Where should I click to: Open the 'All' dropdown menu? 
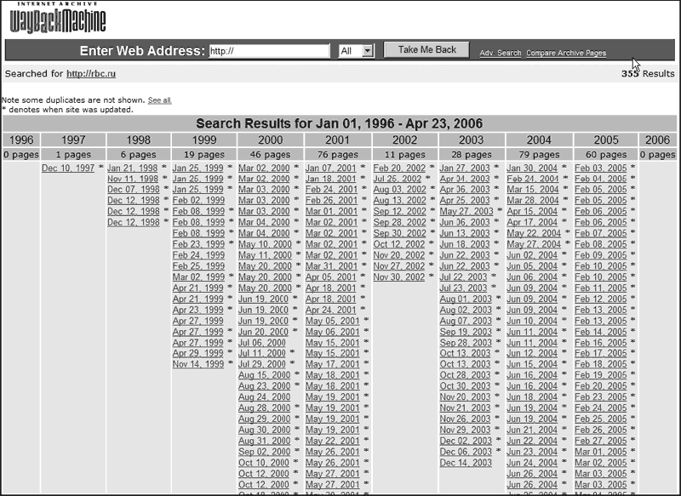356,51
